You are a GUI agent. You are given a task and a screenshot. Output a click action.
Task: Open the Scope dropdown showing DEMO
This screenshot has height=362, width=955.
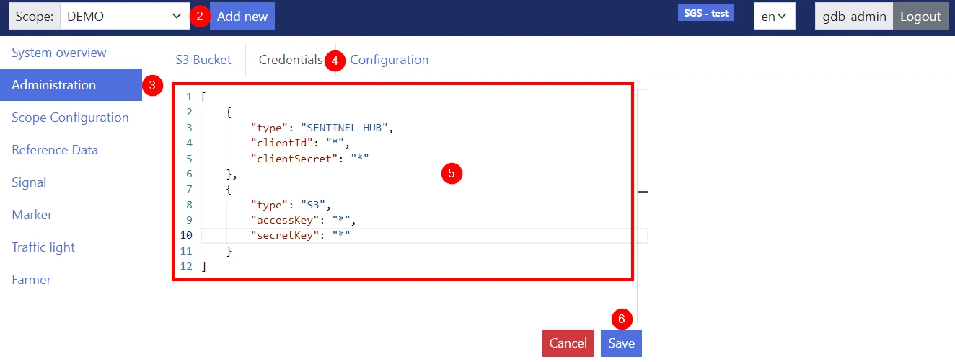(124, 16)
